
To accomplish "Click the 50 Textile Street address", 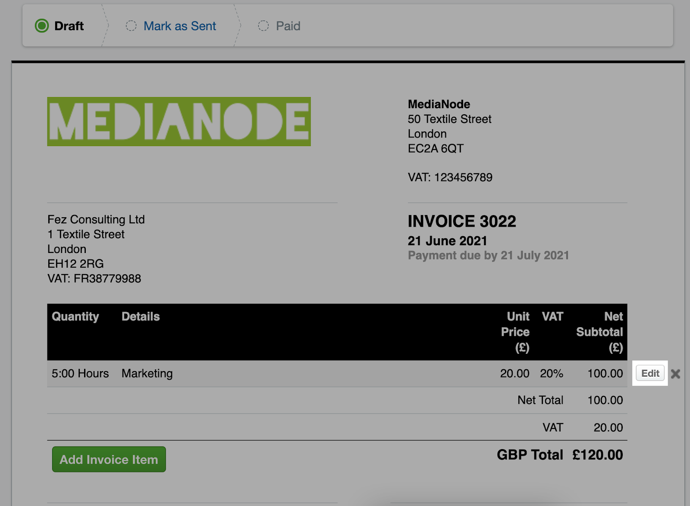I will (x=450, y=119).
